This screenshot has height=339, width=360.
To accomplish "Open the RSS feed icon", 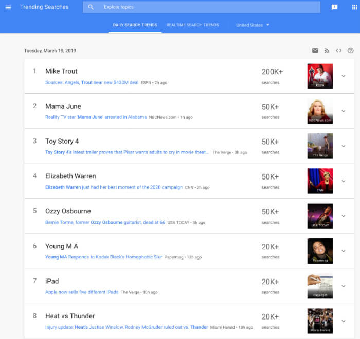I will coord(327,51).
